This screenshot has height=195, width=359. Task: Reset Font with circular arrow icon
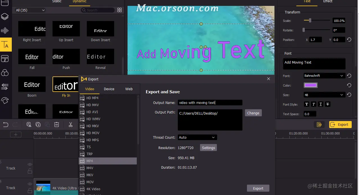[x=349, y=76]
